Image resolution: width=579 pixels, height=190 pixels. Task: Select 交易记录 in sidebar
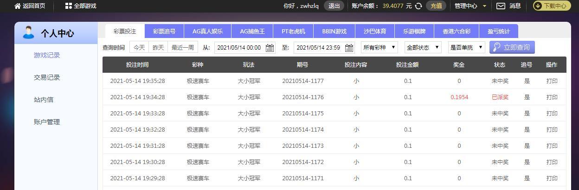(x=47, y=77)
